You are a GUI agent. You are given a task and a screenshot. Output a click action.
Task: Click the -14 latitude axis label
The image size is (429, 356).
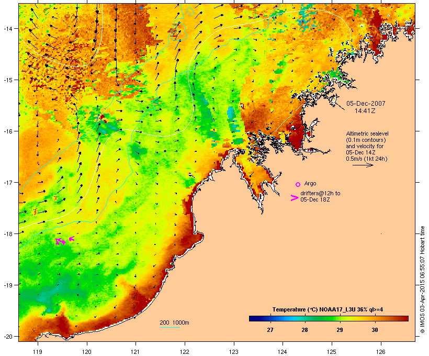coord(7,28)
